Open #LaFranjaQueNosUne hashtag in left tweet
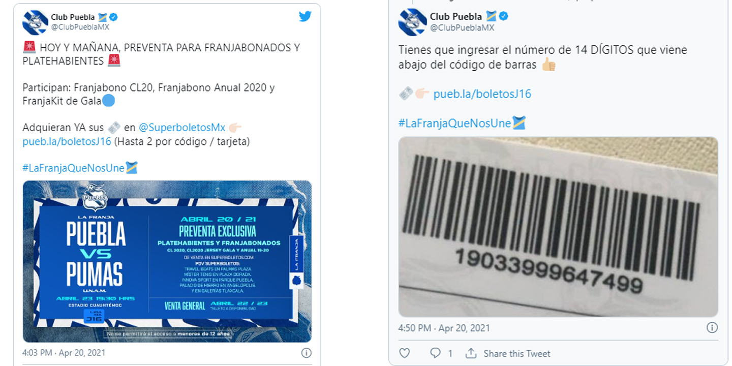The height and width of the screenshot is (366, 732). [73, 168]
